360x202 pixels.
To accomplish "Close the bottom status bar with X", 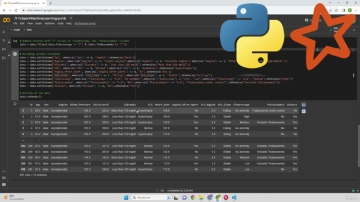I will (x=358, y=191).
